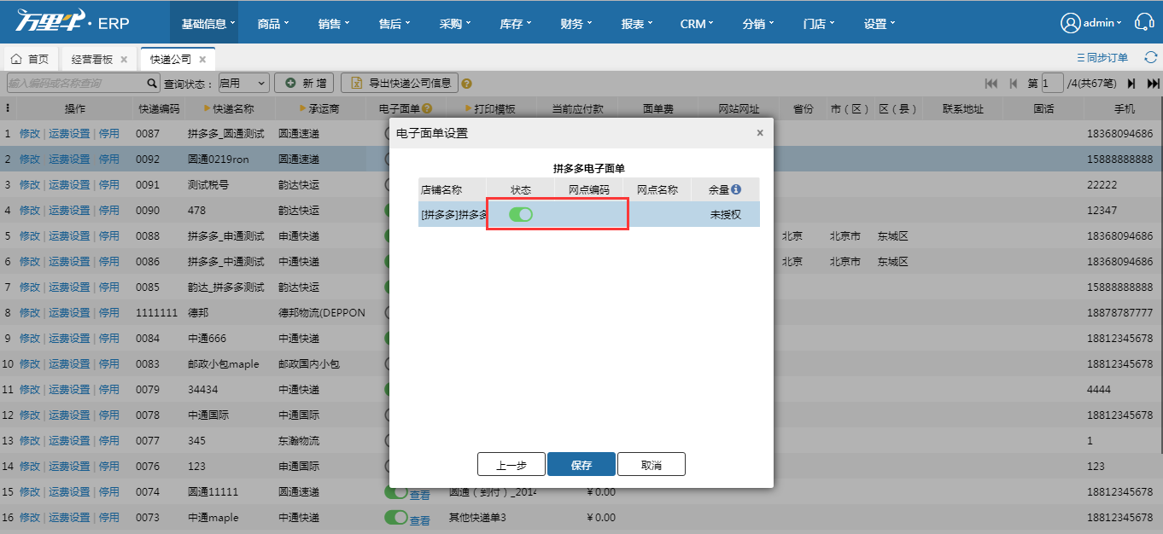1163x534 pixels.
Task: Click 停用 for 德邦 row
Action: coord(109,313)
